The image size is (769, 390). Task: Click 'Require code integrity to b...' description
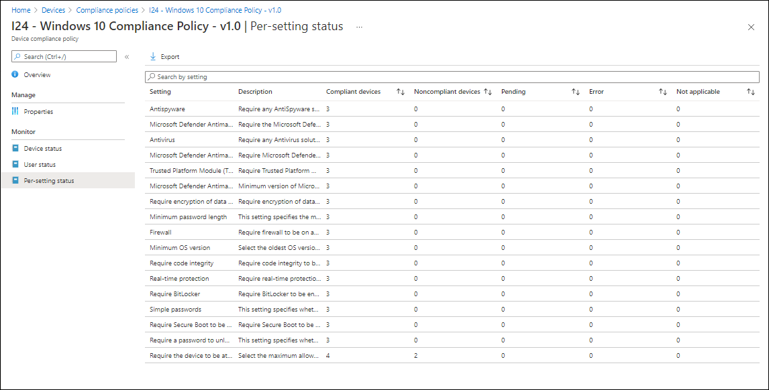279,263
